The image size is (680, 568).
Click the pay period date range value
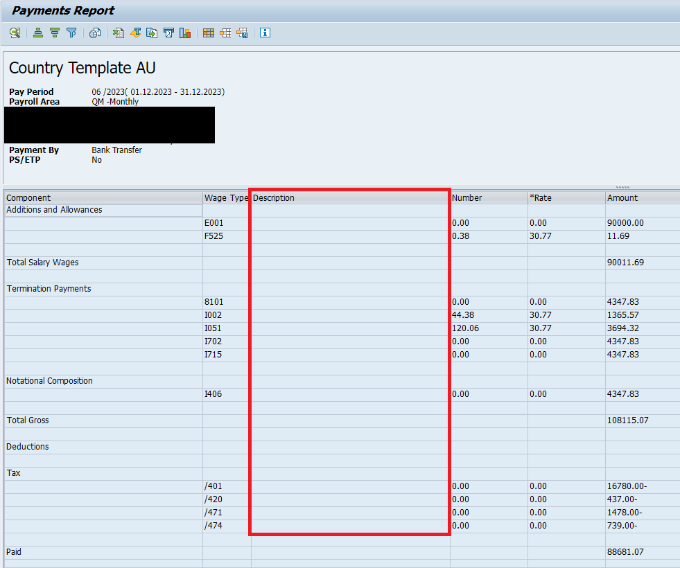point(158,92)
